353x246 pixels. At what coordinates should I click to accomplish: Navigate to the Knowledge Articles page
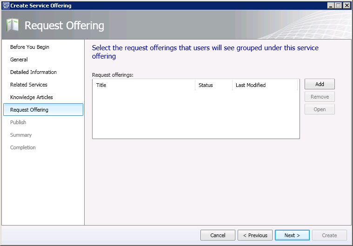click(32, 97)
